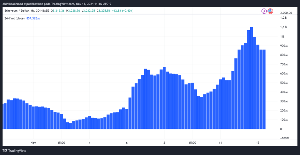
Task: Click the '6' date label on time axis
Action: pyautogui.click(x=127, y=143)
